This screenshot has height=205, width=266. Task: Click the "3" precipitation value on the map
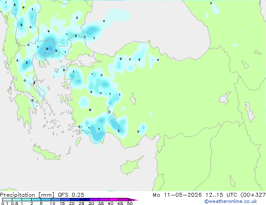coord(26,63)
